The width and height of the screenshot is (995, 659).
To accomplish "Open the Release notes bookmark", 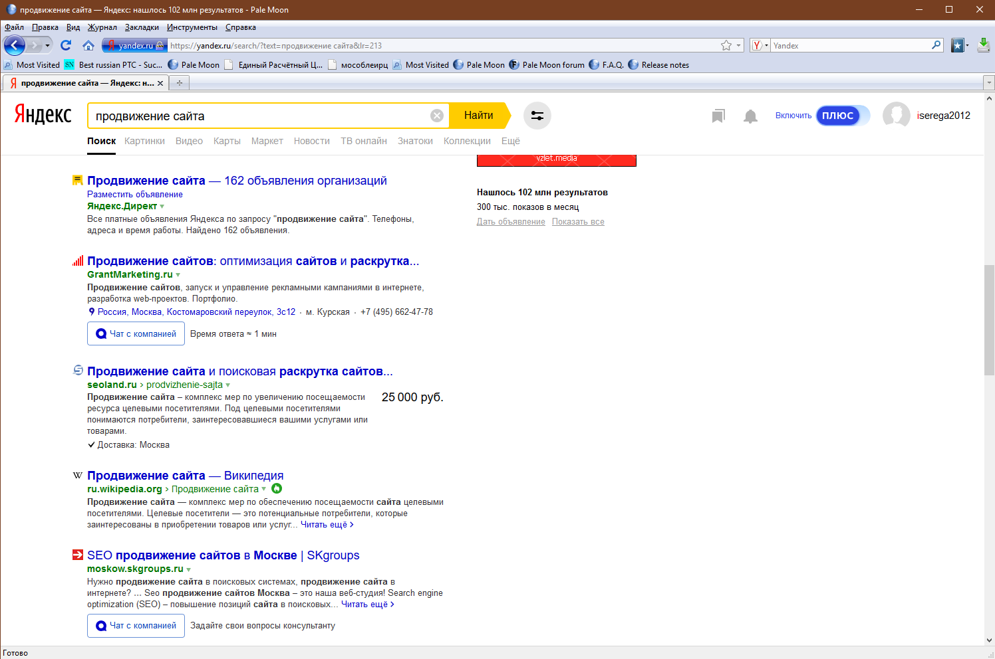I will [658, 64].
